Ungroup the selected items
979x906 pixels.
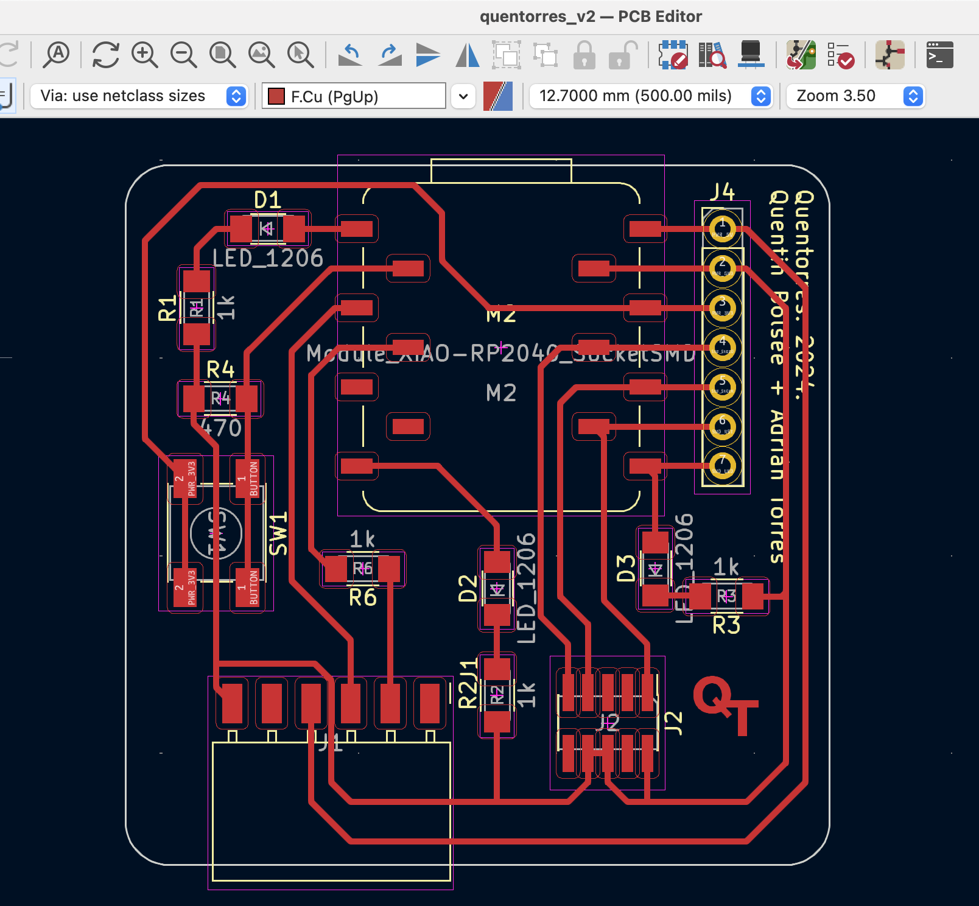click(x=546, y=55)
